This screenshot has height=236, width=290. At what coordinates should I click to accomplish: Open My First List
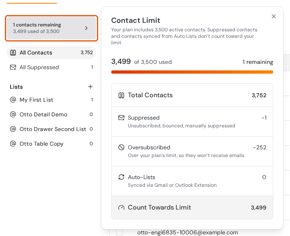(x=51, y=100)
